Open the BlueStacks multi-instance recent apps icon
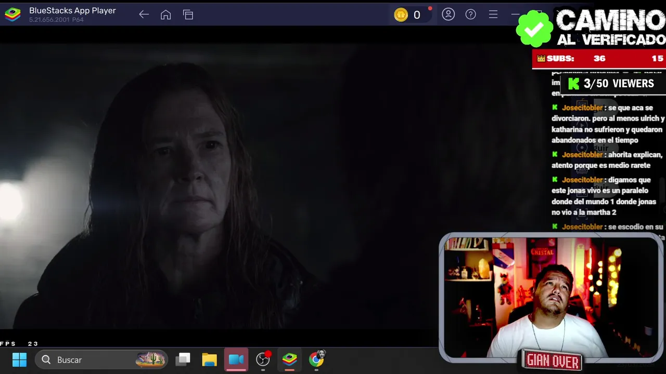The height and width of the screenshot is (374, 666). pyautogui.click(x=188, y=15)
